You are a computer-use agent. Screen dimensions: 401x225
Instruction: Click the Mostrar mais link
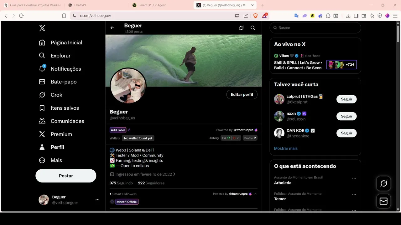point(286,148)
